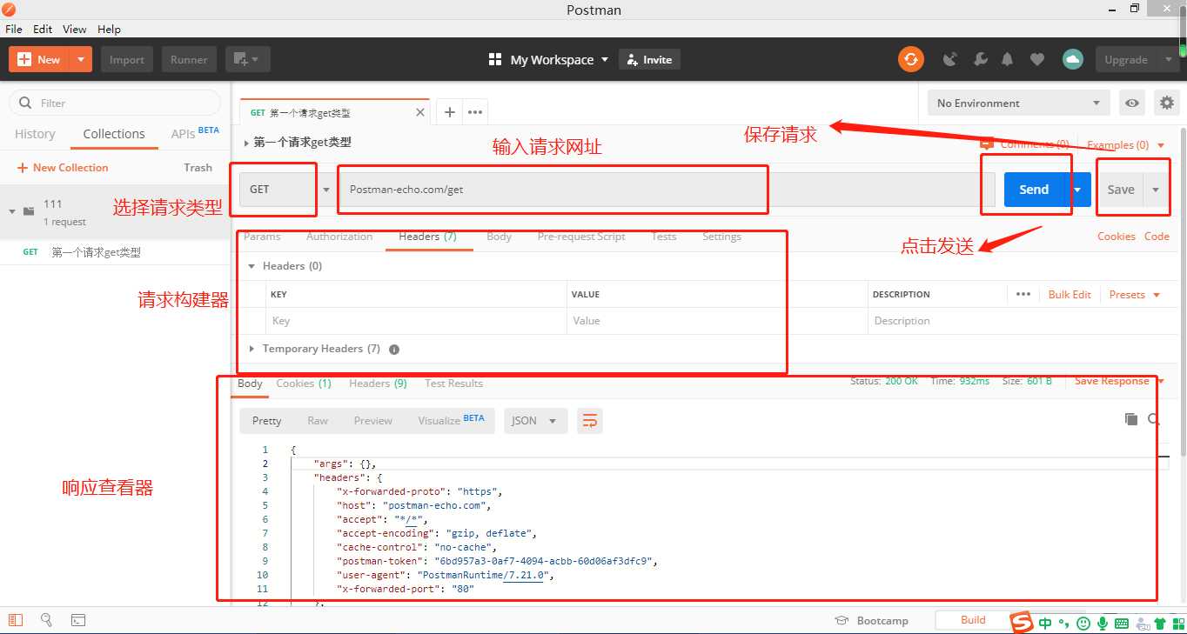Open the New button dropdown arrow
The height and width of the screenshot is (634, 1187).
pyautogui.click(x=81, y=59)
